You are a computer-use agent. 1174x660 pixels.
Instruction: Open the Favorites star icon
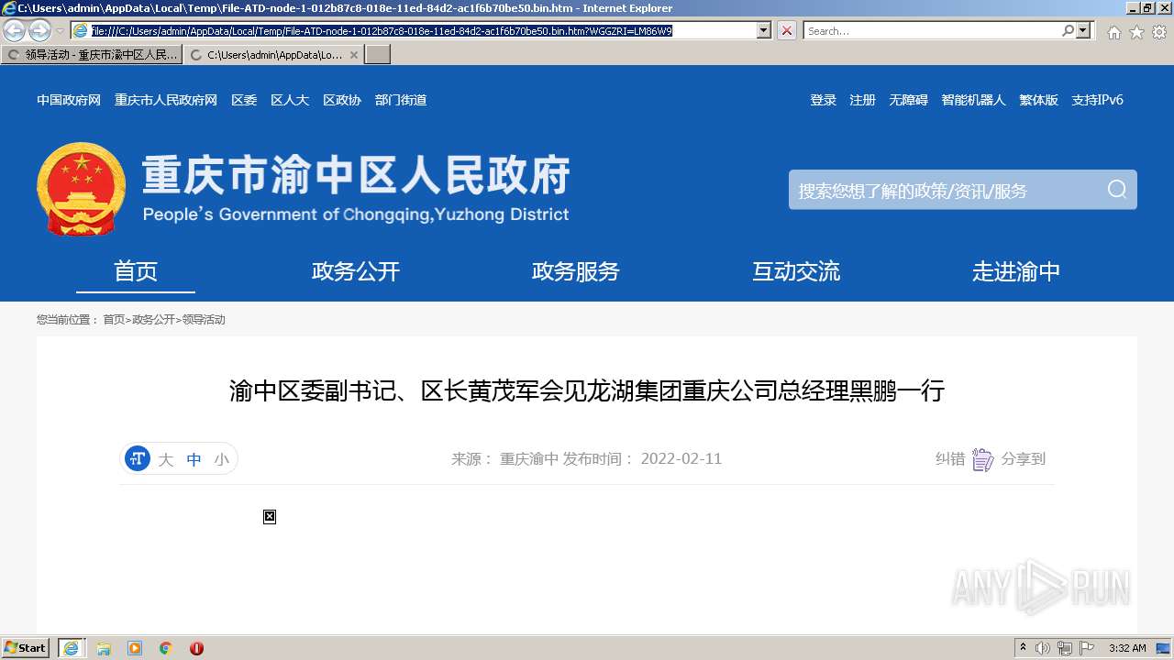point(1136,32)
